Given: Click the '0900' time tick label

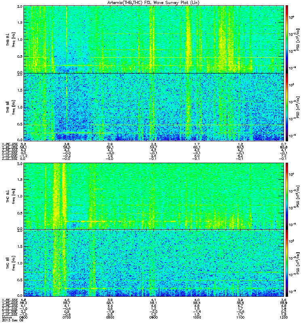Looking at the screenshot, I should pos(154,317).
